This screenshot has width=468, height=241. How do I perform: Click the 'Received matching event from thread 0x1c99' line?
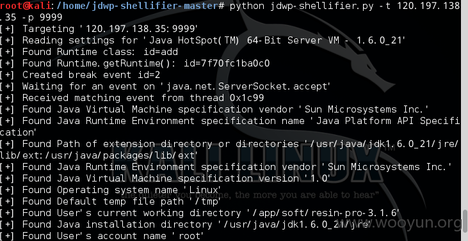[133, 98]
